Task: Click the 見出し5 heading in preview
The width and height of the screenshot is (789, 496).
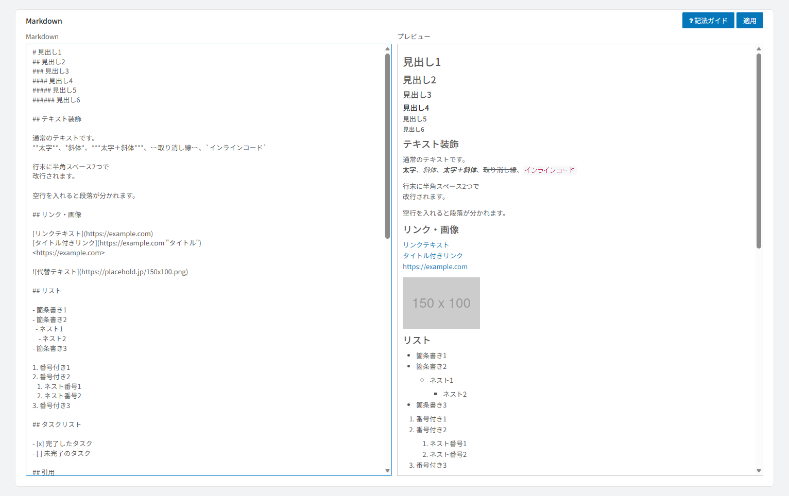Action: coord(415,119)
